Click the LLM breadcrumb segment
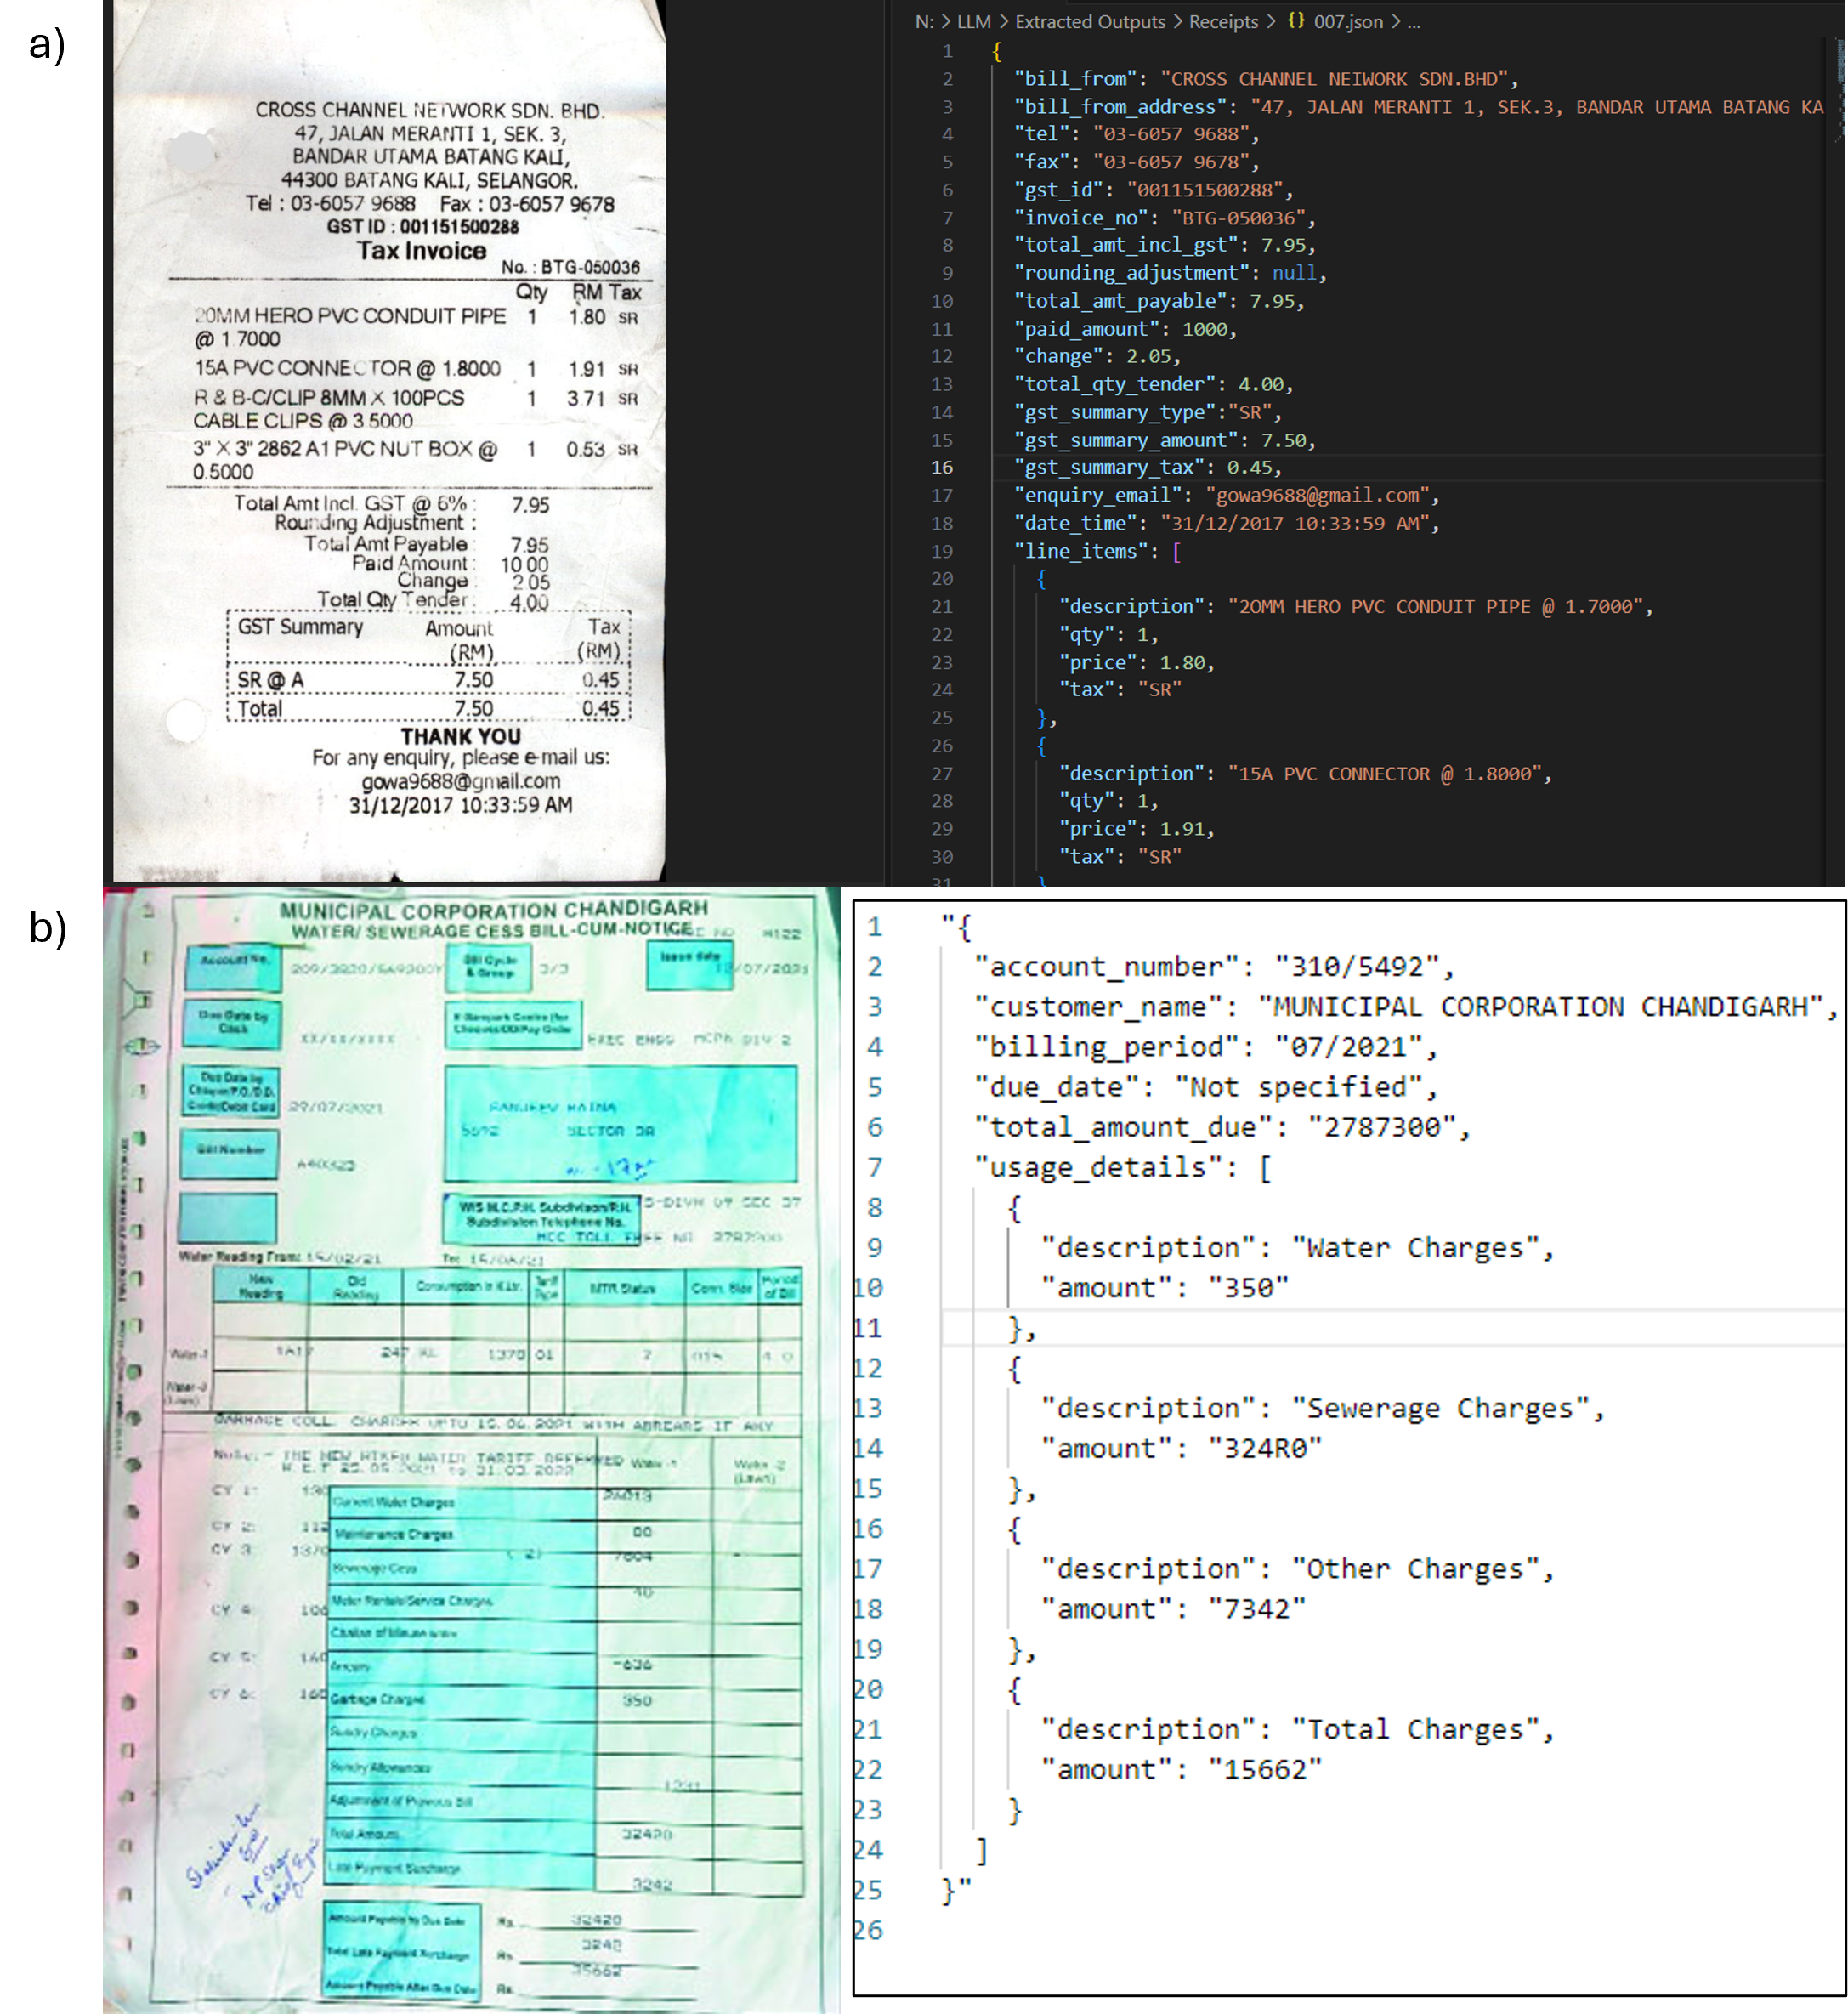The height and width of the screenshot is (2014, 1848). (973, 22)
